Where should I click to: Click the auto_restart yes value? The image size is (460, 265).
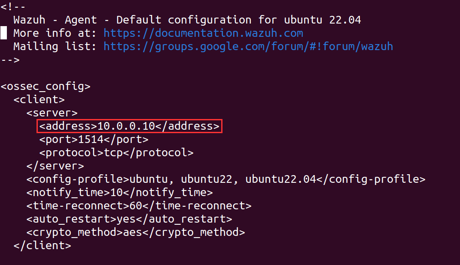tap(126, 219)
